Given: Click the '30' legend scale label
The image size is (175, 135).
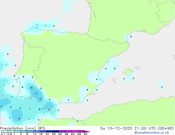Looking at the screenshot, I should [x=60, y=134].
